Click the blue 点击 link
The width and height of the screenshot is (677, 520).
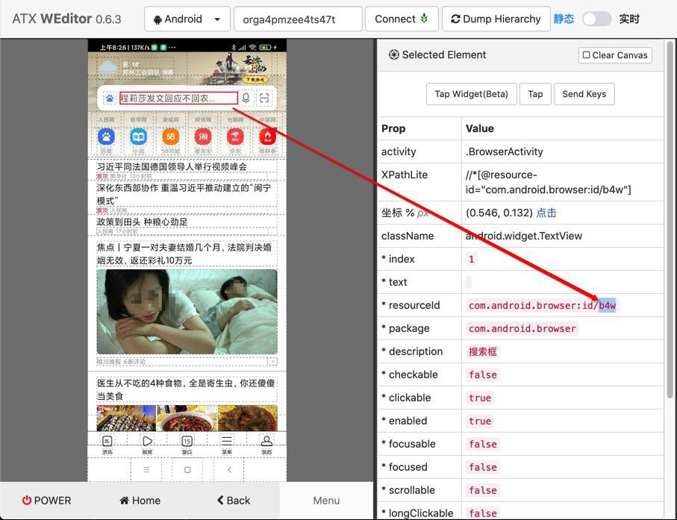coord(546,213)
